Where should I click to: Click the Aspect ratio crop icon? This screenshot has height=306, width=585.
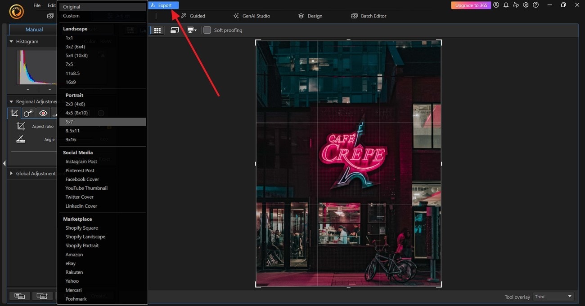(21, 126)
